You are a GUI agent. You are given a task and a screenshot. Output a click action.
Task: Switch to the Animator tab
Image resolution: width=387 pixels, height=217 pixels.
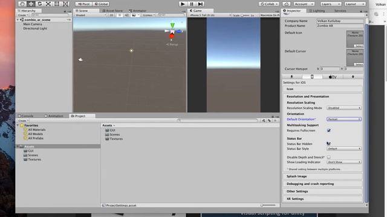pyautogui.click(x=138, y=11)
